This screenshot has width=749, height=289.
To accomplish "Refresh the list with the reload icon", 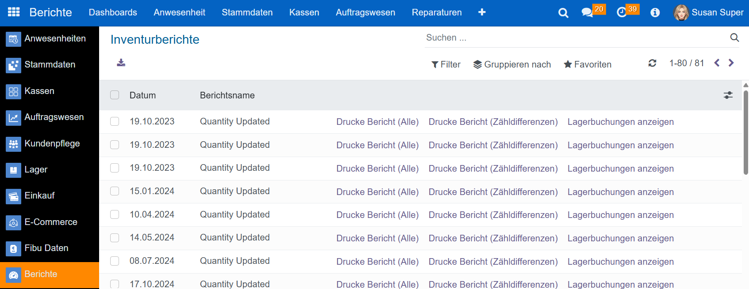I will [x=652, y=63].
